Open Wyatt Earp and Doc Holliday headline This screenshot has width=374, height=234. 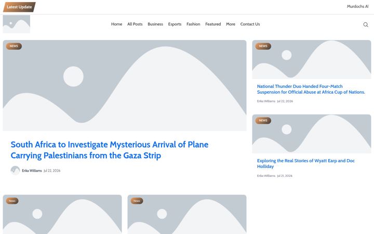306,164
